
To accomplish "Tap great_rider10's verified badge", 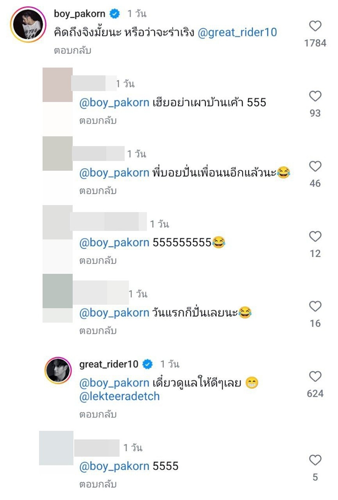I will (x=147, y=364).
